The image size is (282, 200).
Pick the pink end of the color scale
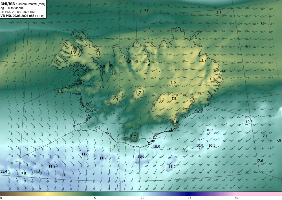259,194
